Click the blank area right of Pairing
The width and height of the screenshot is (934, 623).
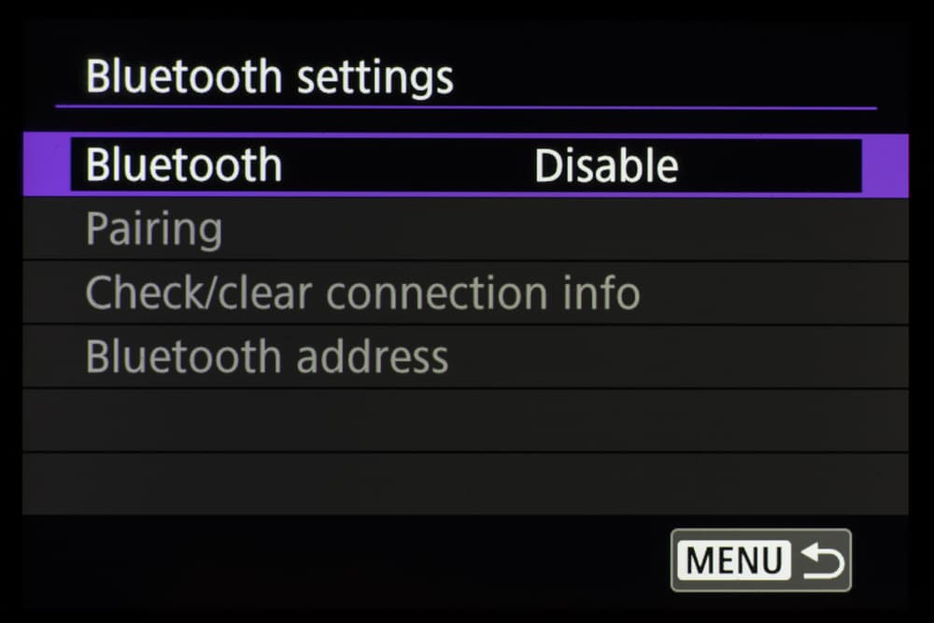[x=560, y=229]
